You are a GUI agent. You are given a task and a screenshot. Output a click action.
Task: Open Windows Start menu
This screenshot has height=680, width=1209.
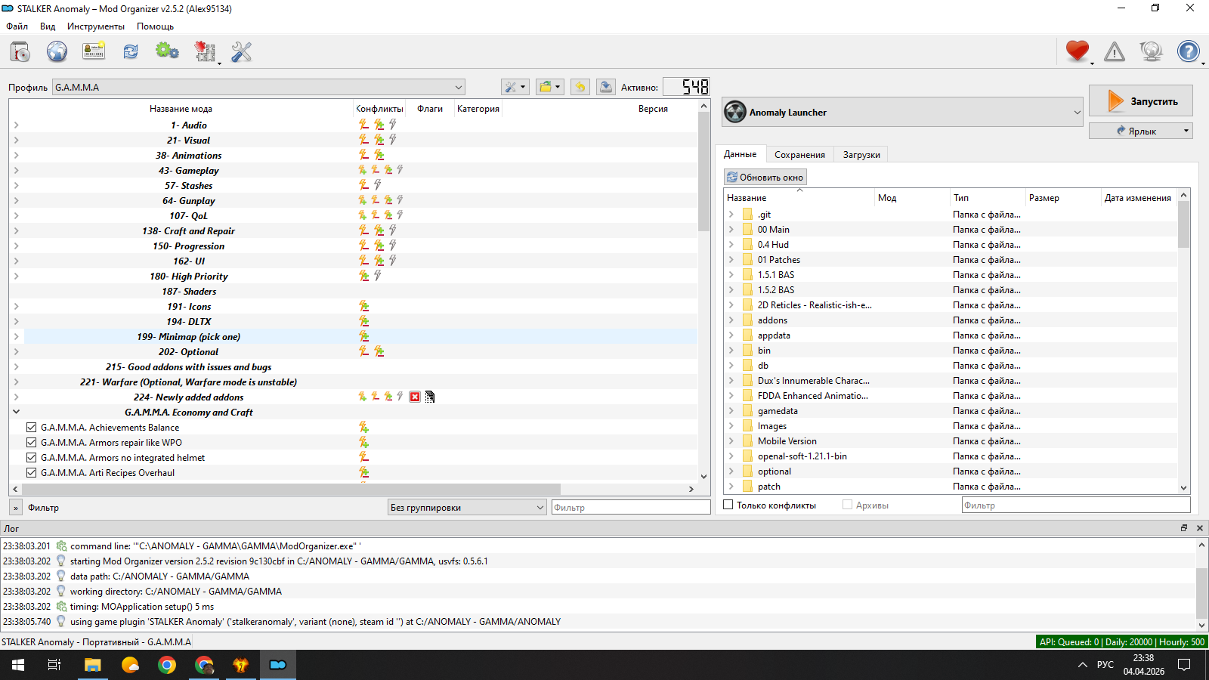(x=18, y=665)
